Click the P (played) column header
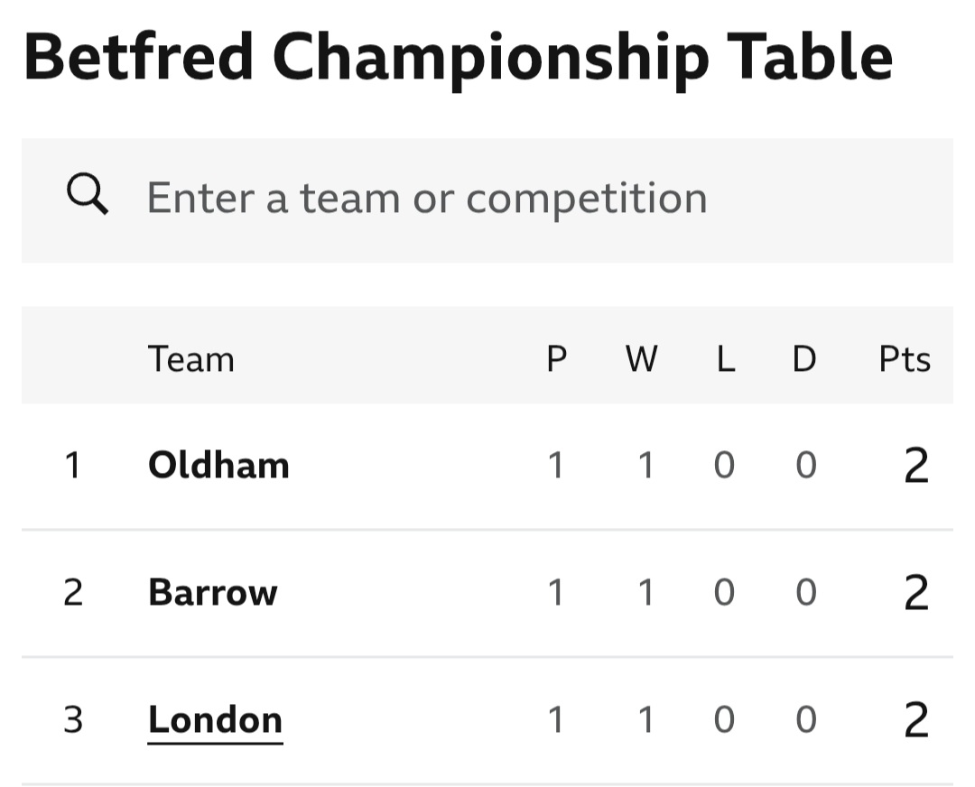 [x=556, y=359]
